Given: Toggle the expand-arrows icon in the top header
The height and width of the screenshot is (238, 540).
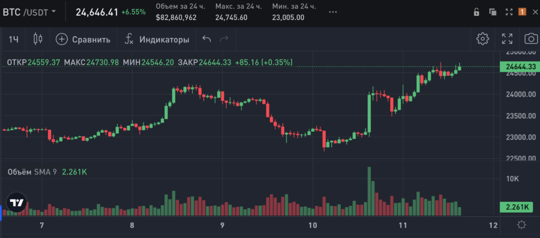Looking at the screenshot, I should pos(509,12).
